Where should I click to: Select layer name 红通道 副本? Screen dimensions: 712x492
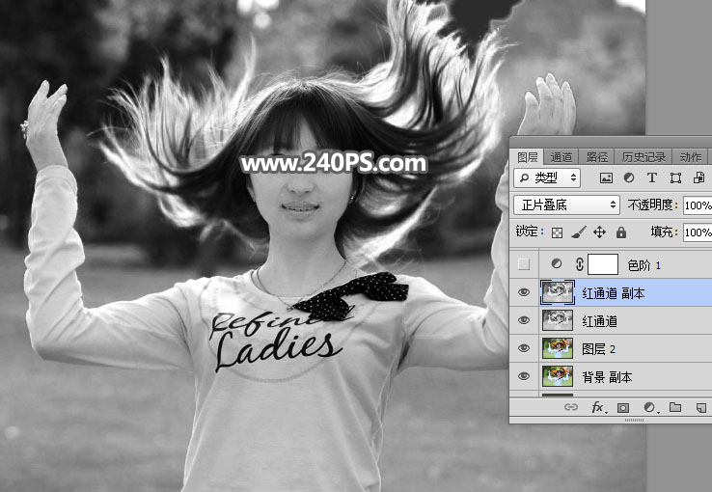click(614, 293)
